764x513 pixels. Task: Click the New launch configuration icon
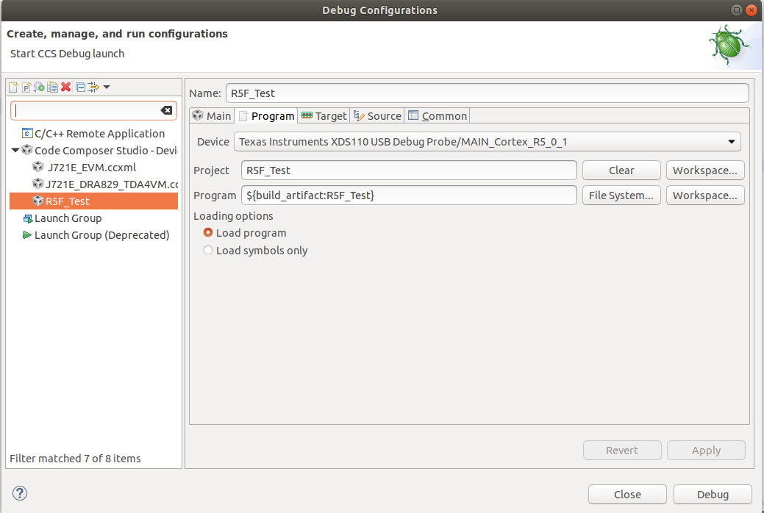point(13,87)
